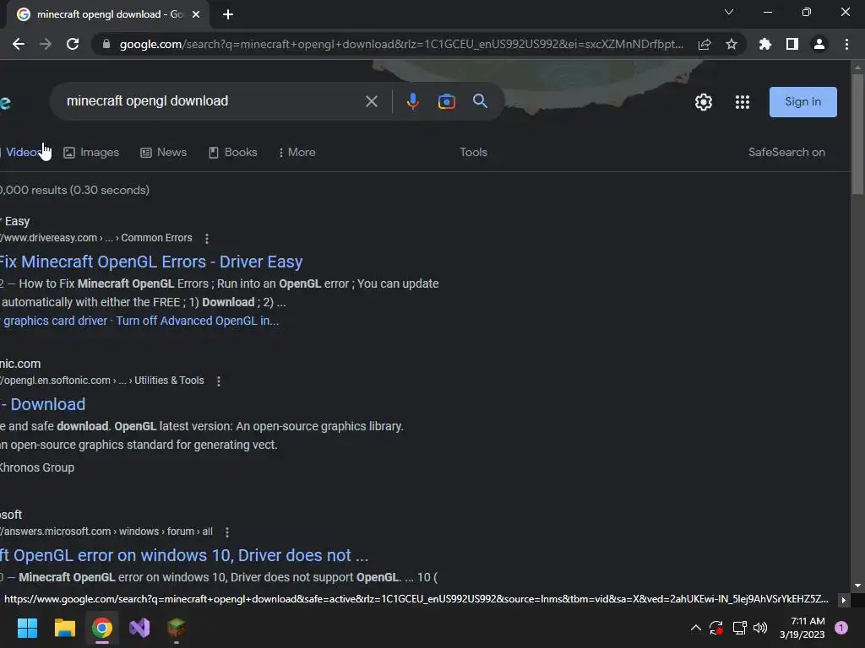This screenshot has width=865, height=648.
Task: Open options for the drivereasy.com result
Action: coord(207,239)
